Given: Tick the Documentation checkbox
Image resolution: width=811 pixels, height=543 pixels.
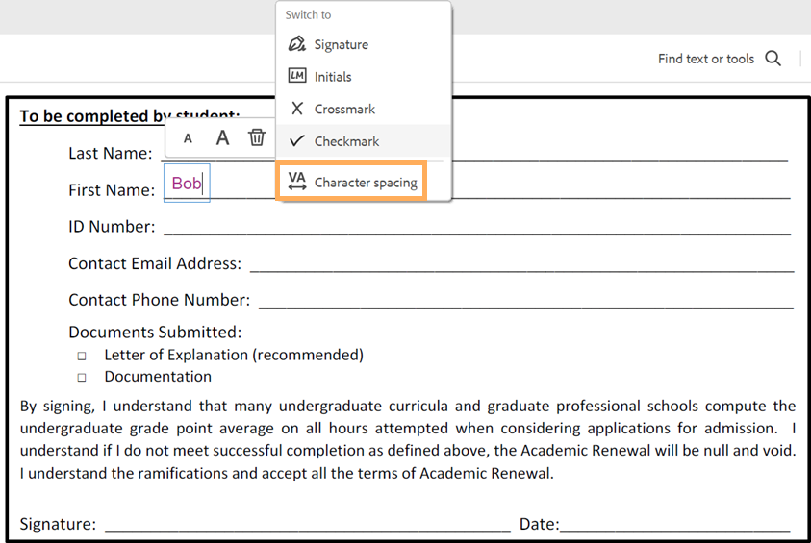Looking at the screenshot, I should [x=82, y=378].
